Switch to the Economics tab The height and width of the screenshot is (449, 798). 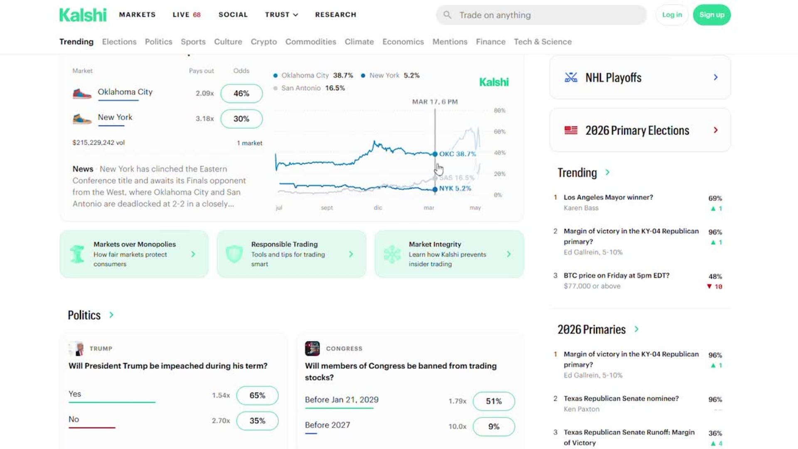pyautogui.click(x=403, y=42)
